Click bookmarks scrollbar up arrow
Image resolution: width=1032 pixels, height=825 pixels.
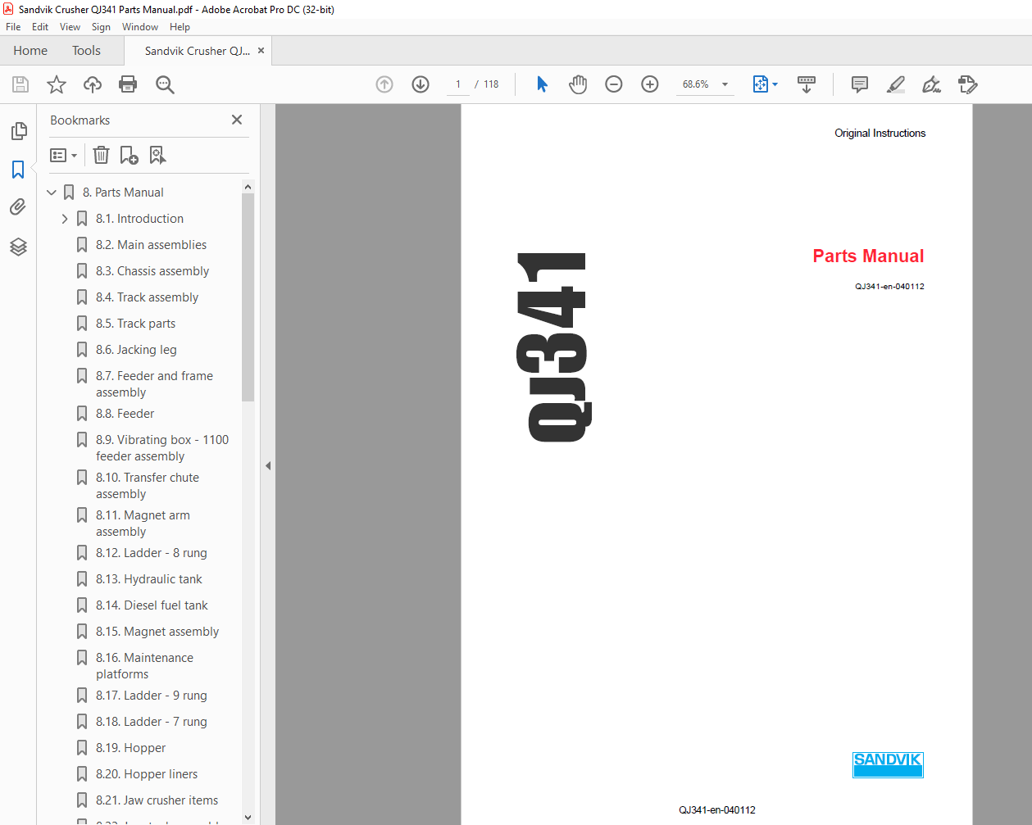click(x=248, y=187)
